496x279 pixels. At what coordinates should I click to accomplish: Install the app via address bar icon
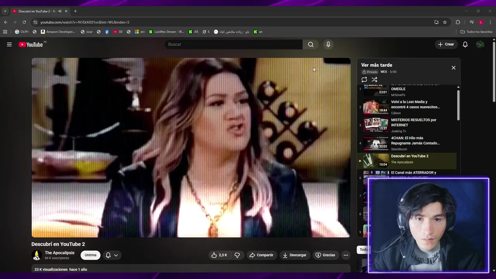point(436,22)
